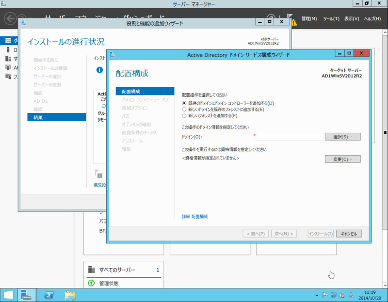Open the hidden icons chevron in system tray

[x=317, y=295]
